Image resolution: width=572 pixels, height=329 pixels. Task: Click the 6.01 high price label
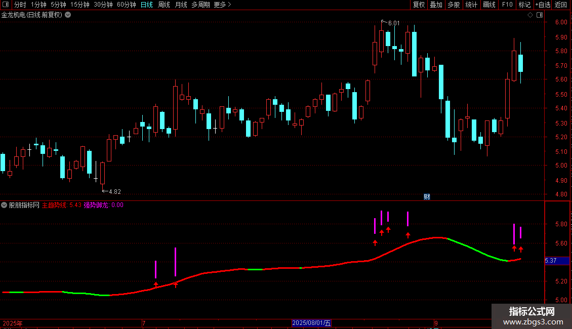click(394, 23)
